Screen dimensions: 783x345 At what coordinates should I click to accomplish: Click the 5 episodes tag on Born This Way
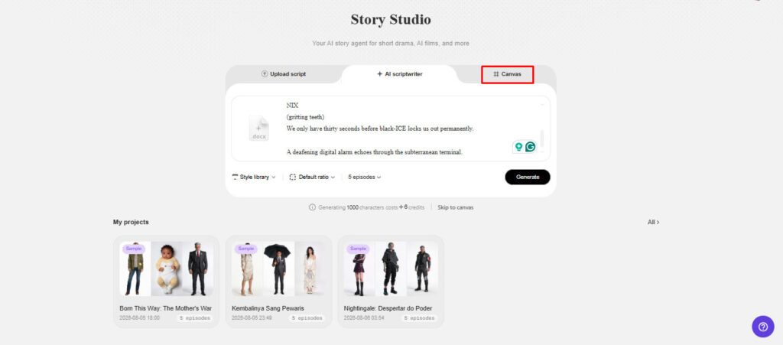[194, 318]
